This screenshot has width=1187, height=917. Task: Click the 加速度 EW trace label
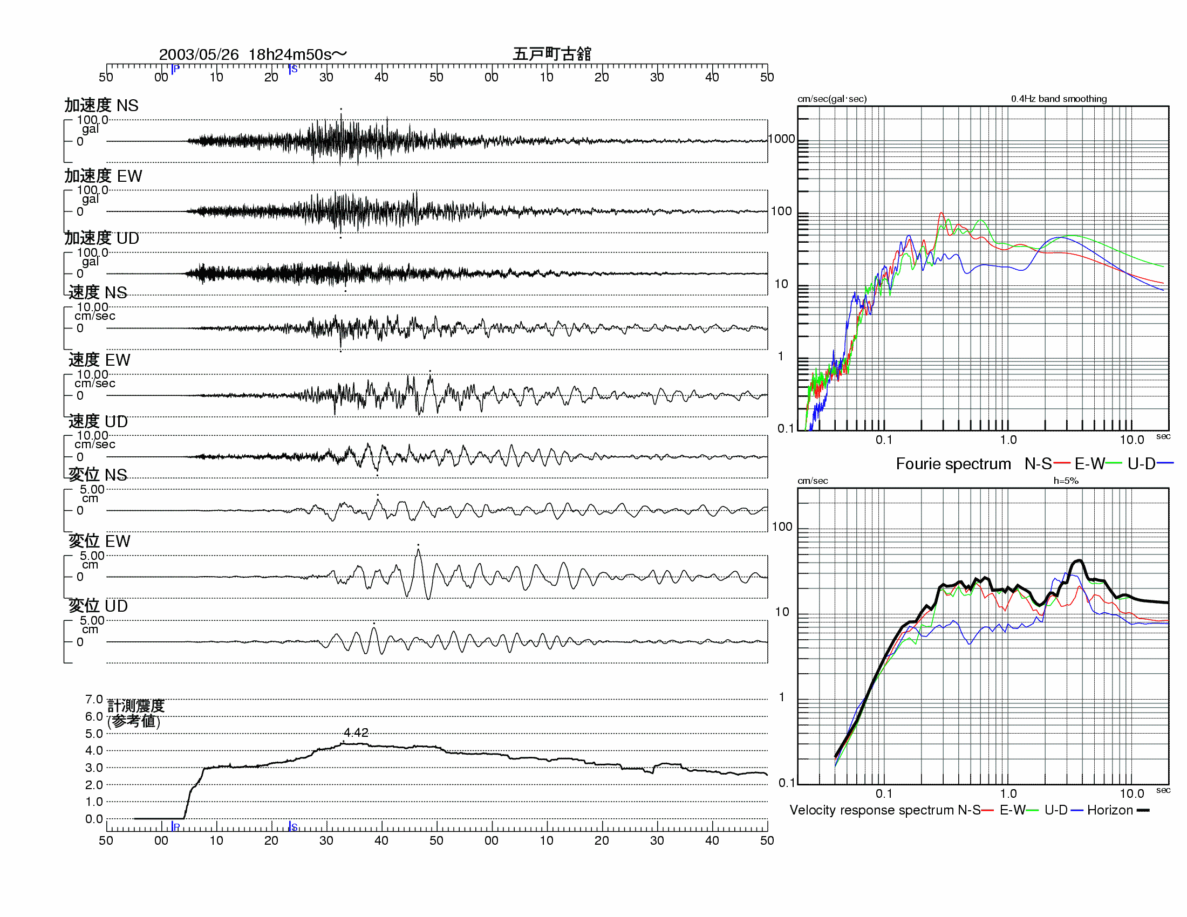[103, 175]
